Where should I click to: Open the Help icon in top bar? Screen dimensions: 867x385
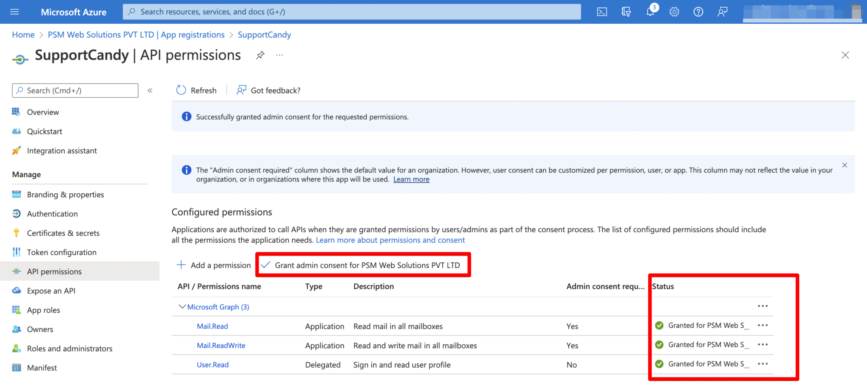[x=698, y=11]
